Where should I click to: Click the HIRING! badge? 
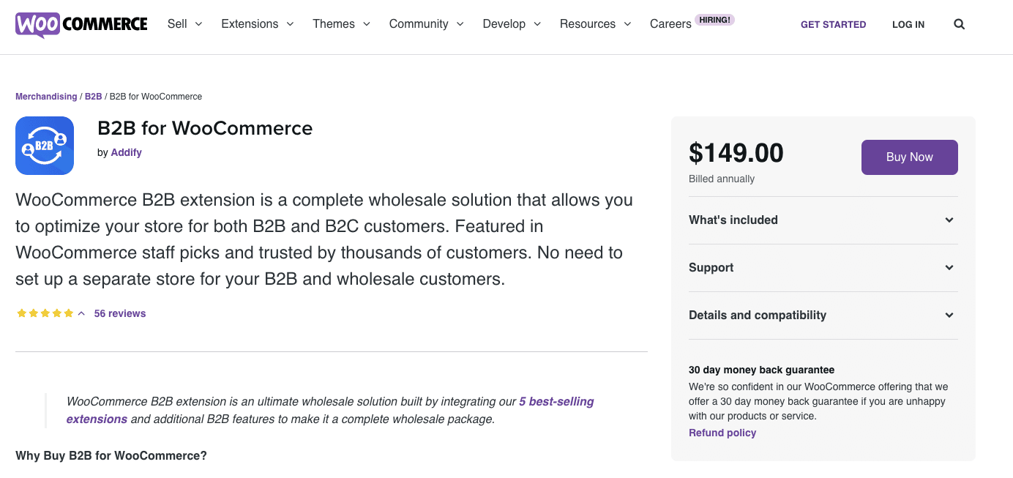click(714, 20)
